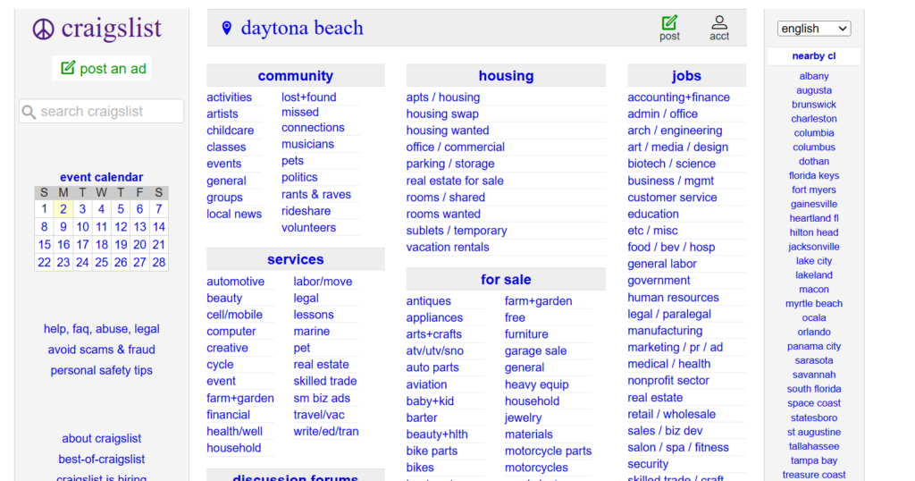Open help, faq, abuse, legal link

click(x=102, y=329)
